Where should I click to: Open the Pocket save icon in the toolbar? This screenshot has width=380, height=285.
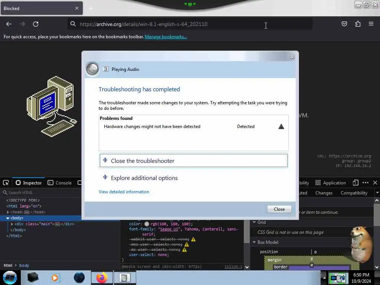(x=344, y=24)
